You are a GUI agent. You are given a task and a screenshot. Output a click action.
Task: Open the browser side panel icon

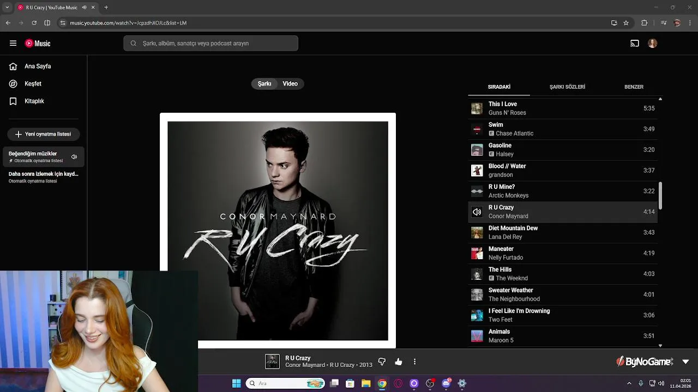point(47,23)
